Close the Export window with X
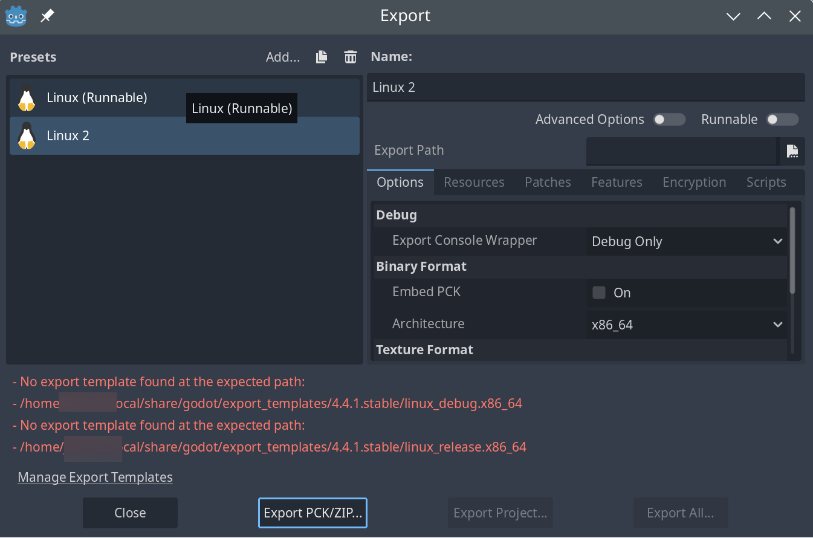813x538 pixels. pos(795,16)
